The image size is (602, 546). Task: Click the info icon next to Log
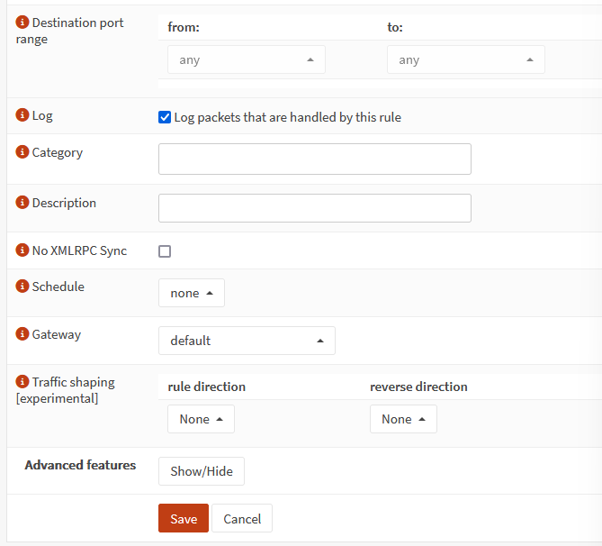point(22,116)
